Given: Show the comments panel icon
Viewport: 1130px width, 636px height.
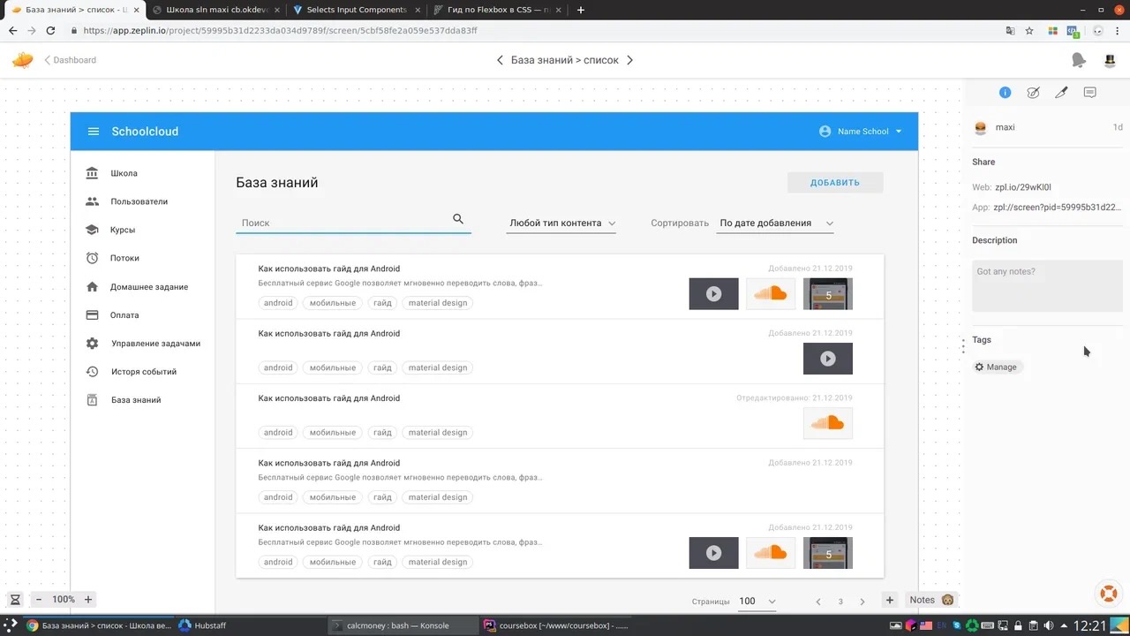Looking at the screenshot, I should point(1089,93).
